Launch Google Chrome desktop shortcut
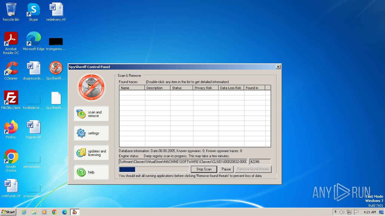Viewport: 385px width, 216px height. tap(11, 161)
